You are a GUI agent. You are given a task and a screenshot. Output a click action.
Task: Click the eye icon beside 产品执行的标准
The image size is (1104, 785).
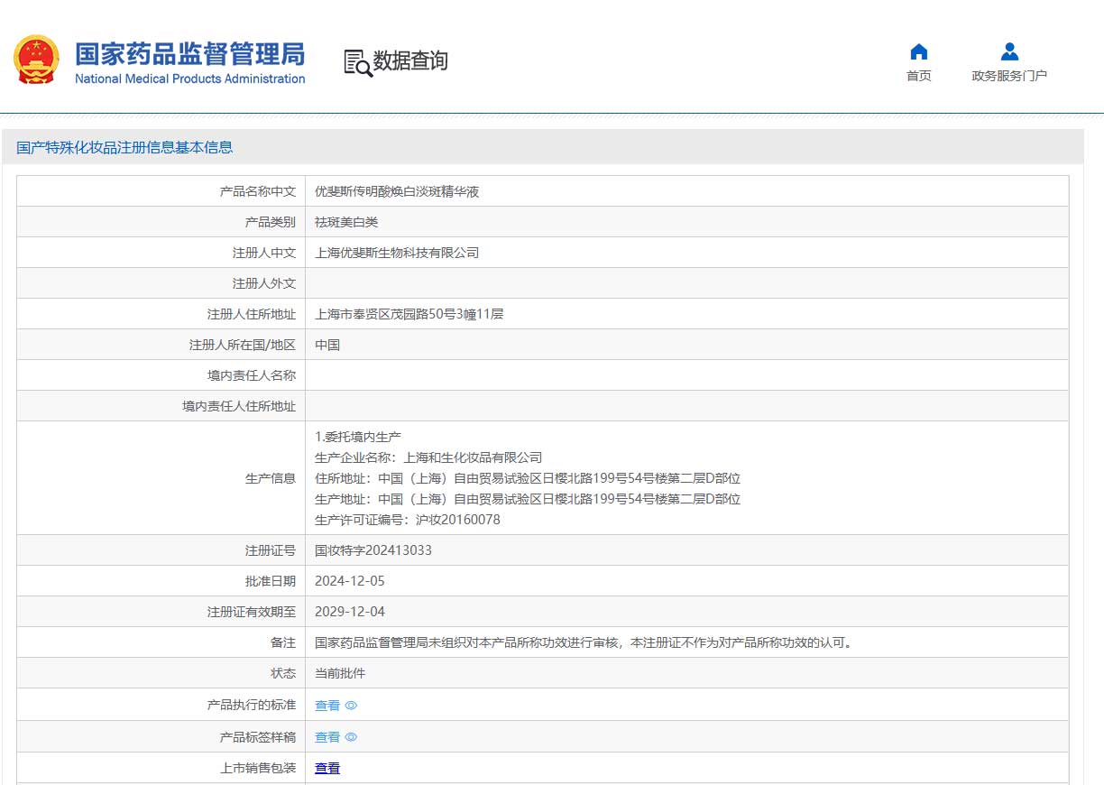point(352,706)
